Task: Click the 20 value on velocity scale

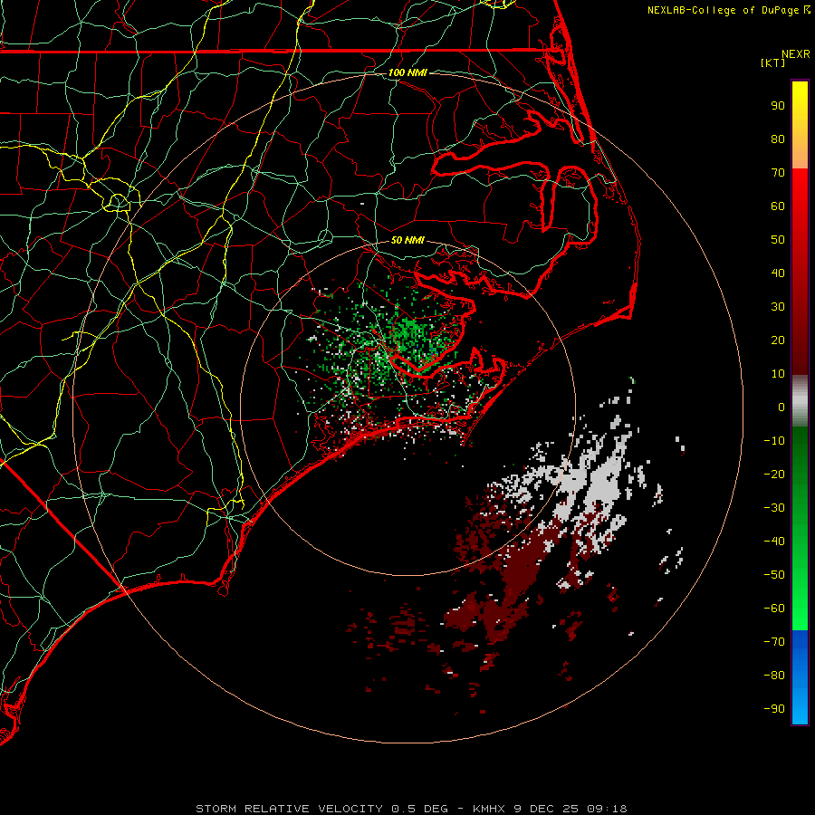Action: point(778,340)
